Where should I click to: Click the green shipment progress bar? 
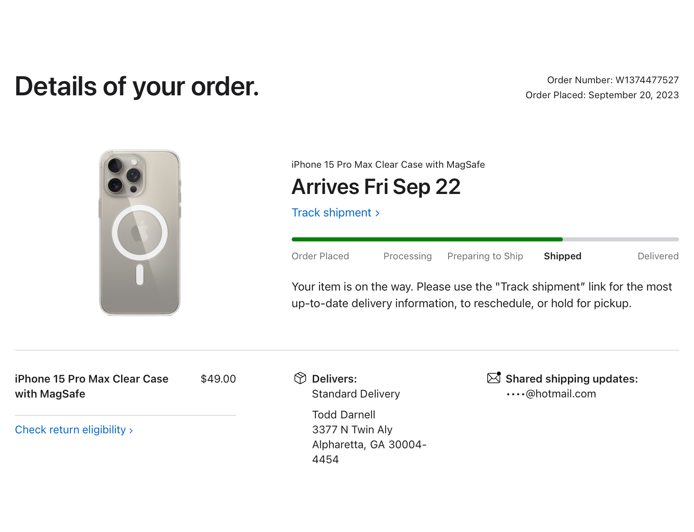pyautogui.click(x=427, y=239)
